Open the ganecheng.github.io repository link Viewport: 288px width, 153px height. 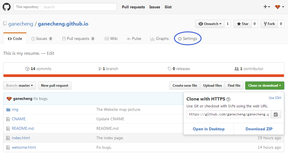63,24
